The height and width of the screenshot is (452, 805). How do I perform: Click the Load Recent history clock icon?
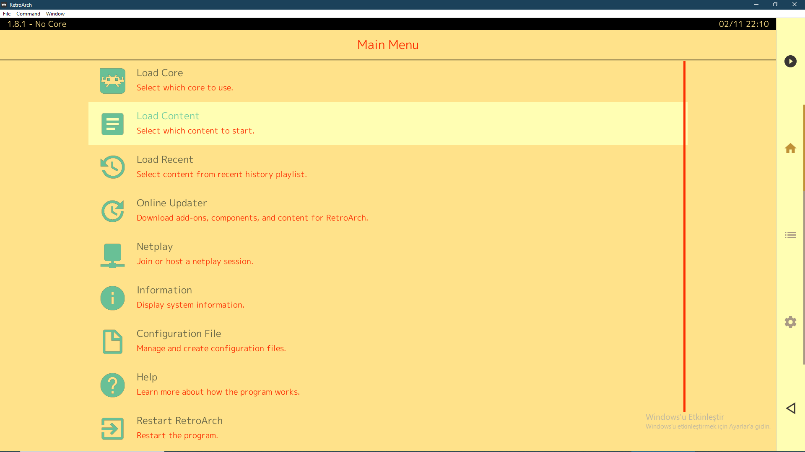(112, 167)
